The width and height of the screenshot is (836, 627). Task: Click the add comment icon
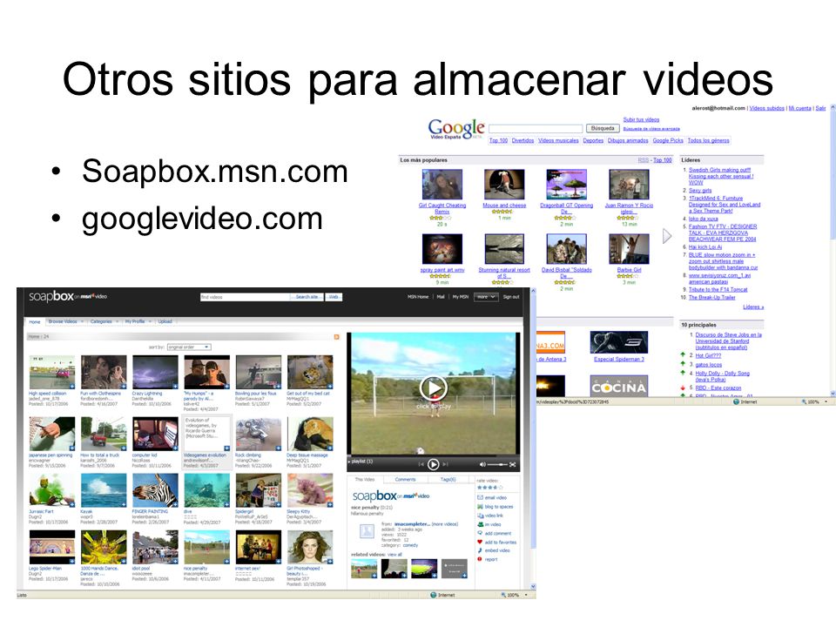pyautogui.click(x=480, y=533)
